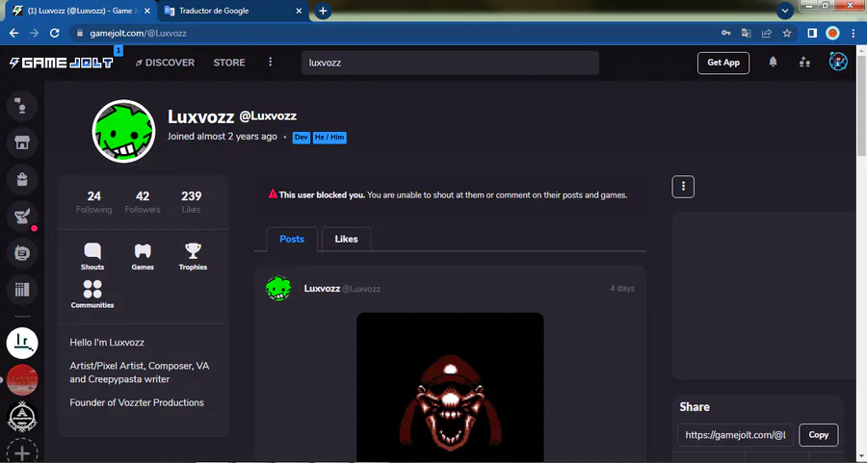Viewport: 867px width, 463px height.
Task: Click the He / Him badge
Action: (329, 138)
